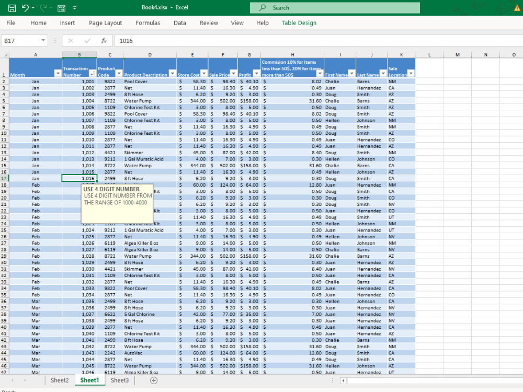The image size is (523, 392).
Task: Select column header H
Action: 292,55
